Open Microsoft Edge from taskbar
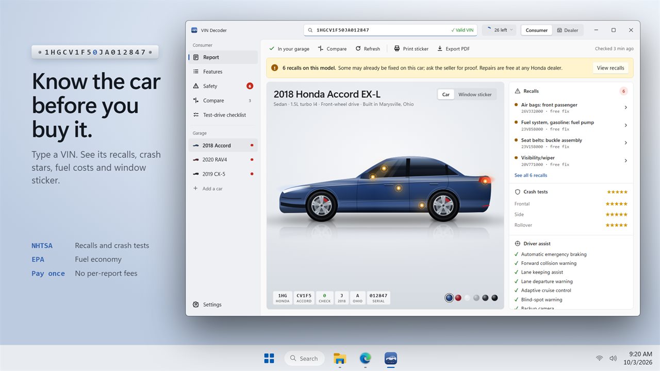 pyautogui.click(x=365, y=358)
